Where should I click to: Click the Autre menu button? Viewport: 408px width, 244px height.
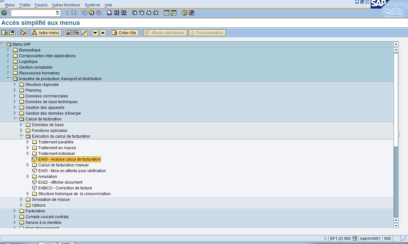coord(46,33)
